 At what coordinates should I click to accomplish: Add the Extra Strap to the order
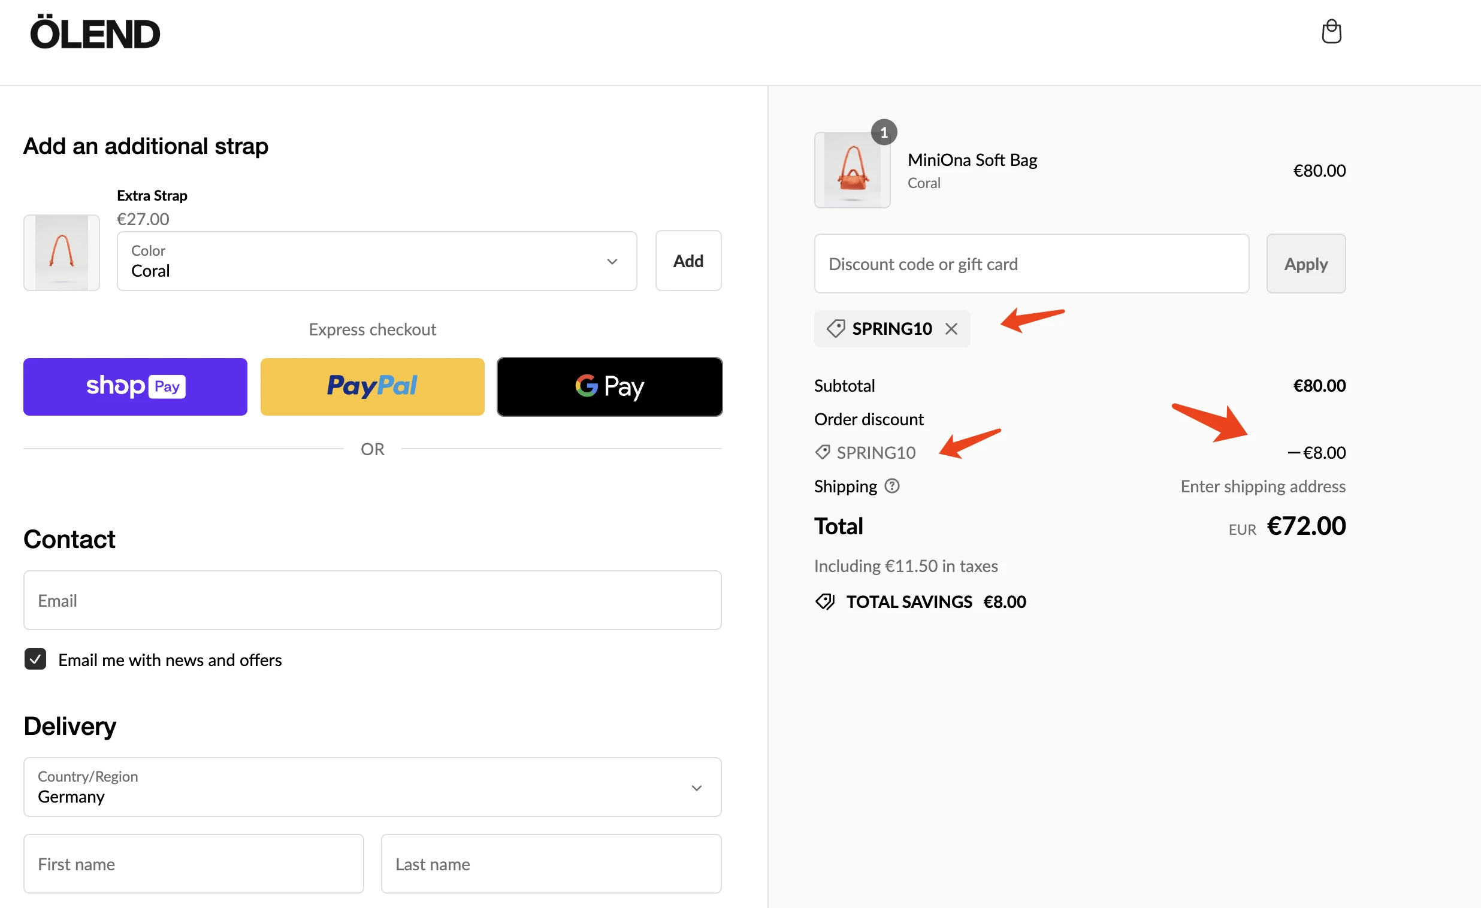[688, 261]
